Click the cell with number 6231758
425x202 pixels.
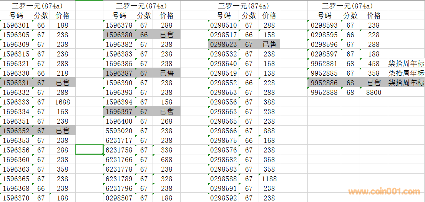pos(119,150)
